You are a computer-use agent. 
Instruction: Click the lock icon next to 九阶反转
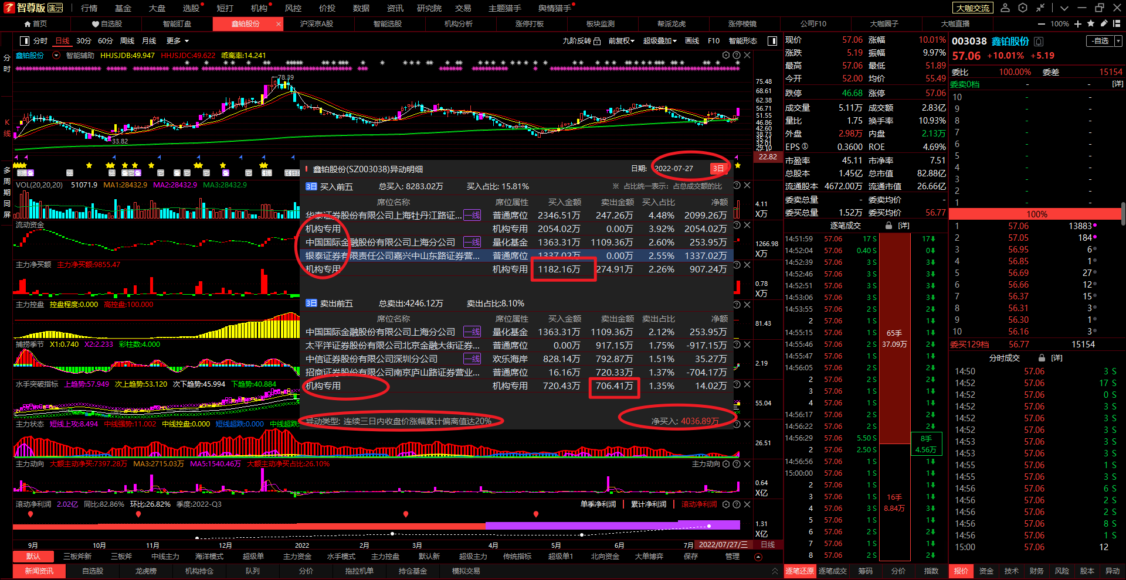click(x=597, y=41)
